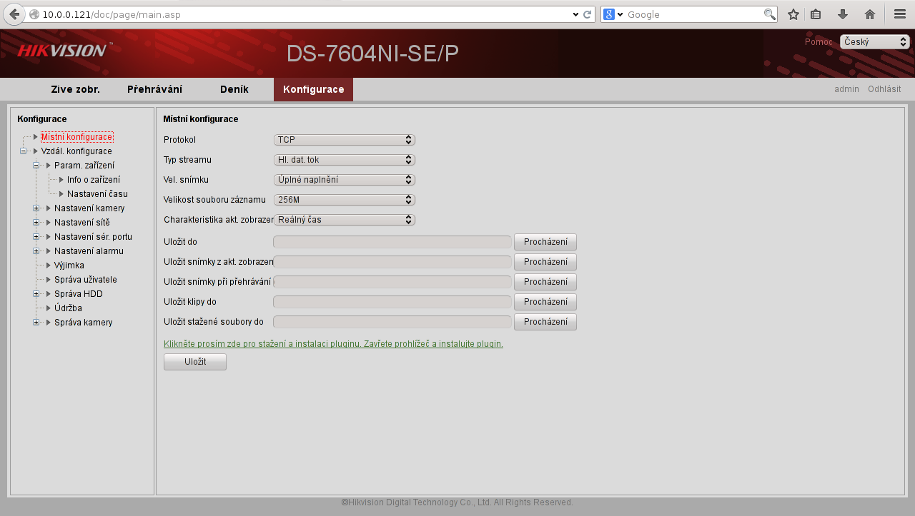915x516 pixels.
Task: Open Nastavení času tree item
Action: (97, 194)
